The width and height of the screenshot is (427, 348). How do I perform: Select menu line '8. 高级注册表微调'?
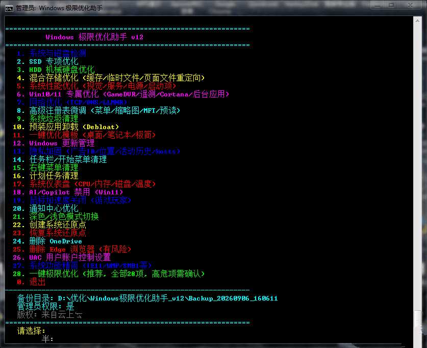[x=98, y=111]
